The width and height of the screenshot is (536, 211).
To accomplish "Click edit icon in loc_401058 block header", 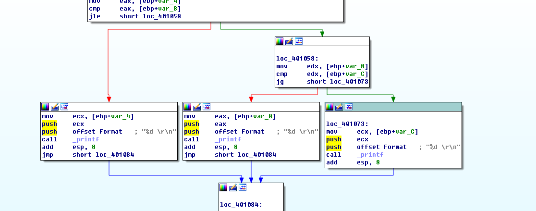I will pos(289,41).
